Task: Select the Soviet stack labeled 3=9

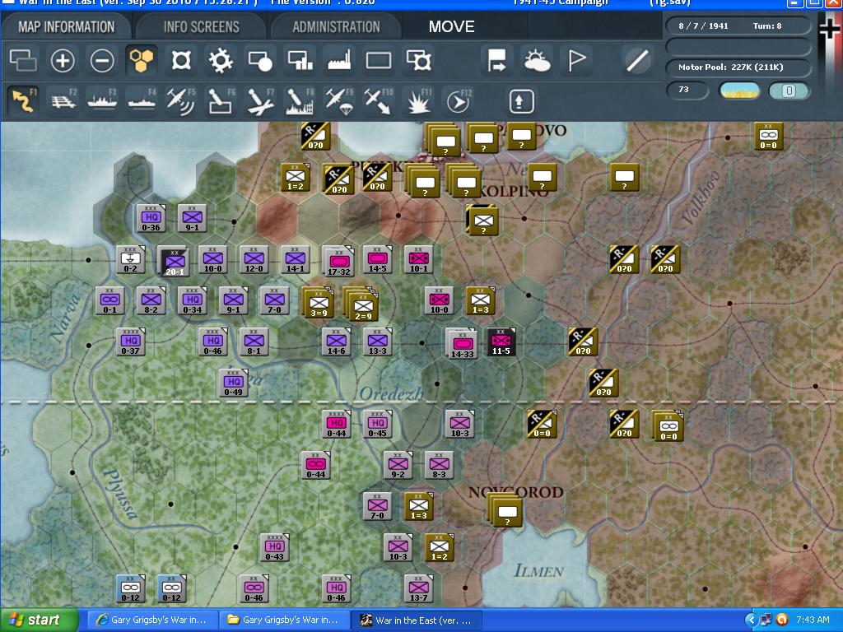Action: coord(319,303)
